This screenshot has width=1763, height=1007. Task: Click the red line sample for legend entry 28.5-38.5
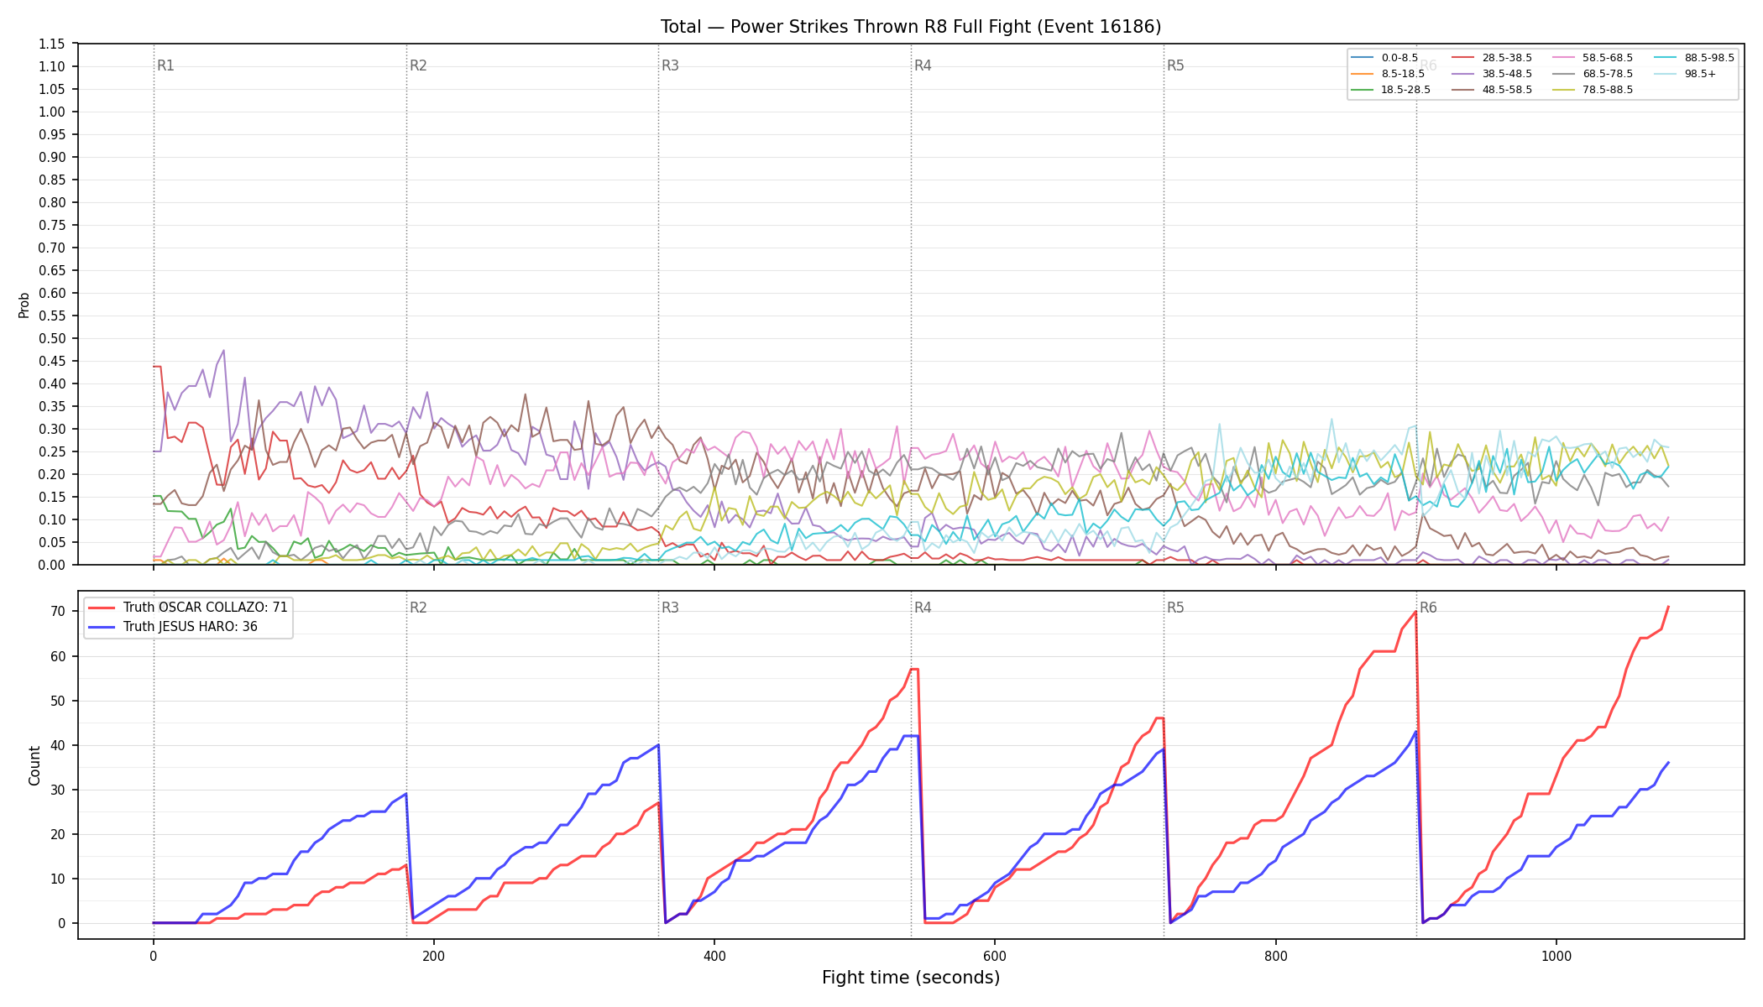pos(1464,58)
